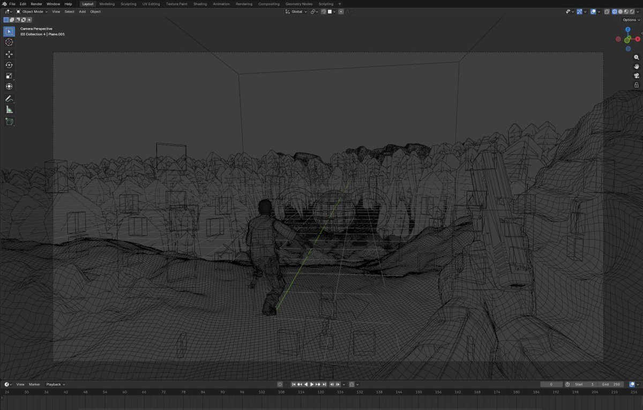The image size is (643, 410).
Task: Open the Window menu
Action: [53, 4]
